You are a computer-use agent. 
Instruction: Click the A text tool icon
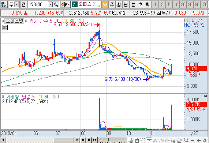click(205, 140)
